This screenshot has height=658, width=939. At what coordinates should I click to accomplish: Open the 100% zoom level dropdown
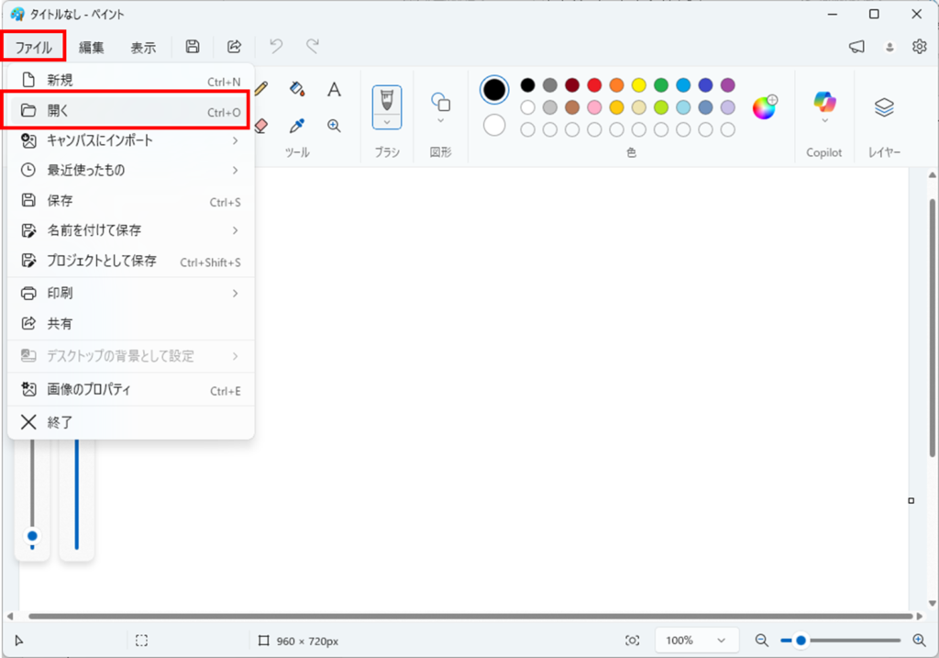[696, 641]
